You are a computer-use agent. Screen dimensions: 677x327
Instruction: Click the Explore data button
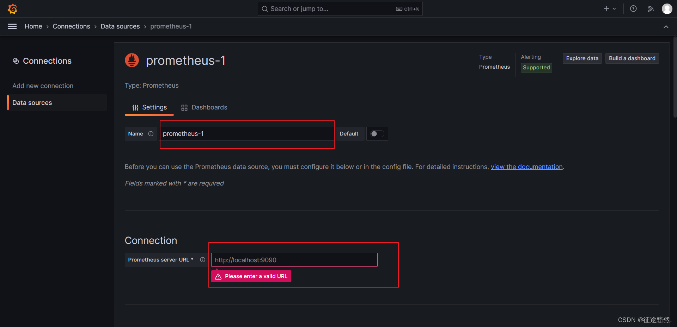tap(582, 58)
